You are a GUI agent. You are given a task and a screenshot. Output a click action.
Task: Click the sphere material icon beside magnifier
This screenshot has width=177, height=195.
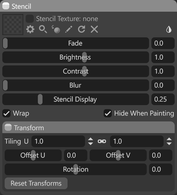click(56, 29)
